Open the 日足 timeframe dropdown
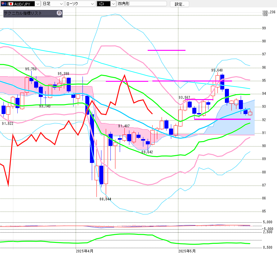Viewport: 277px width, 254px height. tap(53, 4)
